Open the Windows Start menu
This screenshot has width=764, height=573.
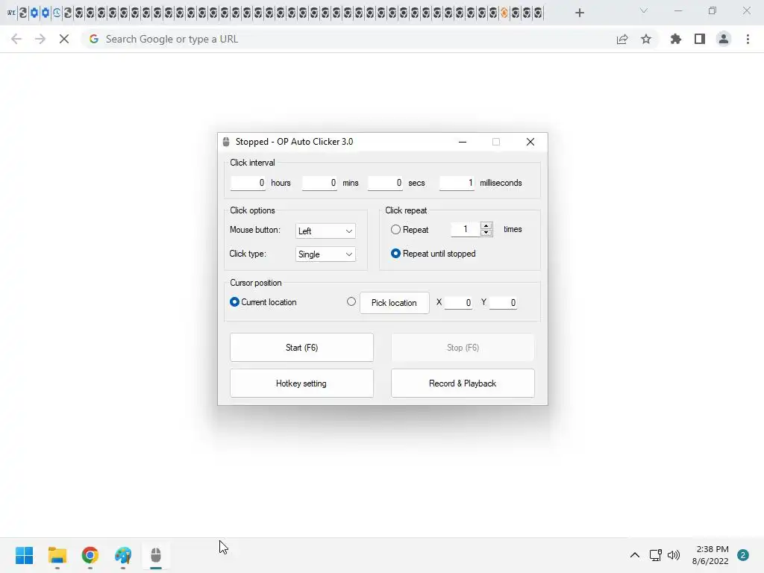click(25, 555)
